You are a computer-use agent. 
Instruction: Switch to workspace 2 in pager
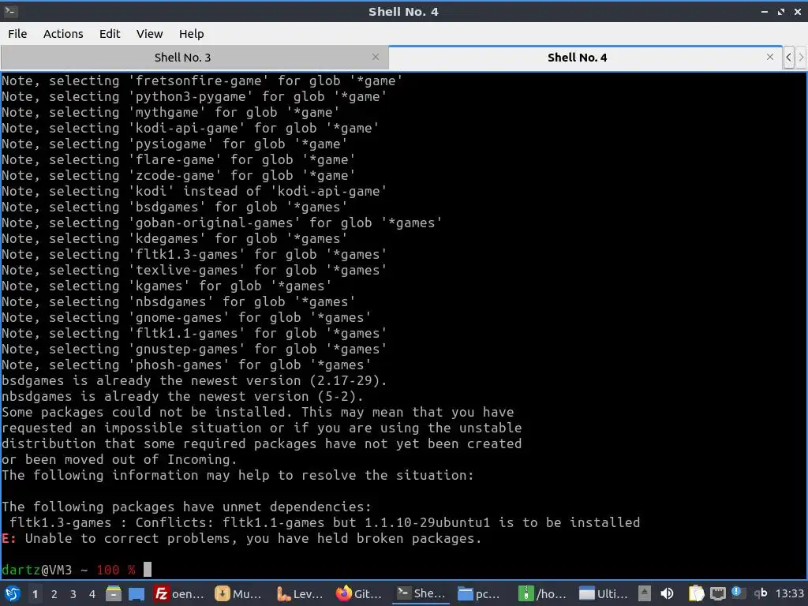click(x=54, y=594)
